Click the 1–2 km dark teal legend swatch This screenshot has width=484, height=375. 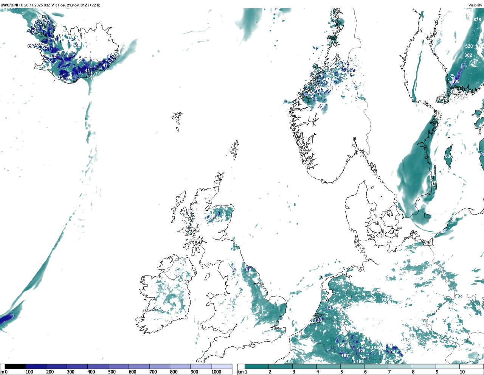click(x=257, y=367)
